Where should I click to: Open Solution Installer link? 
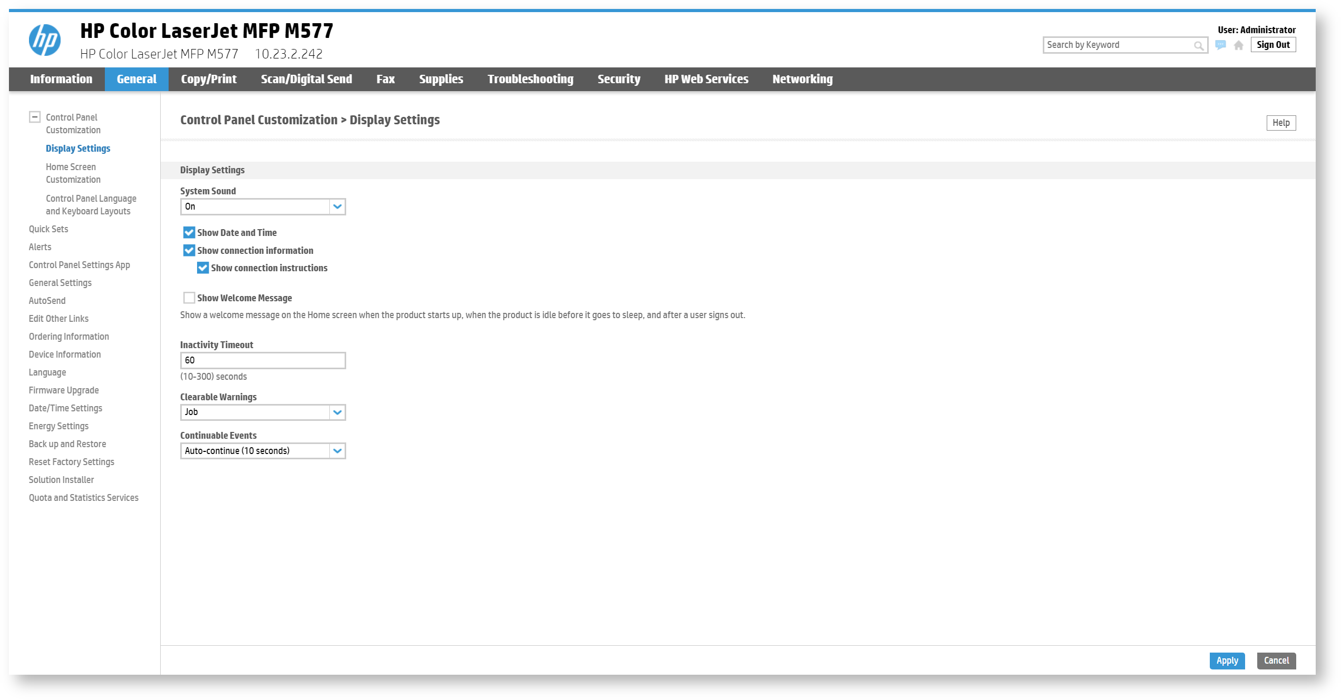point(61,480)
